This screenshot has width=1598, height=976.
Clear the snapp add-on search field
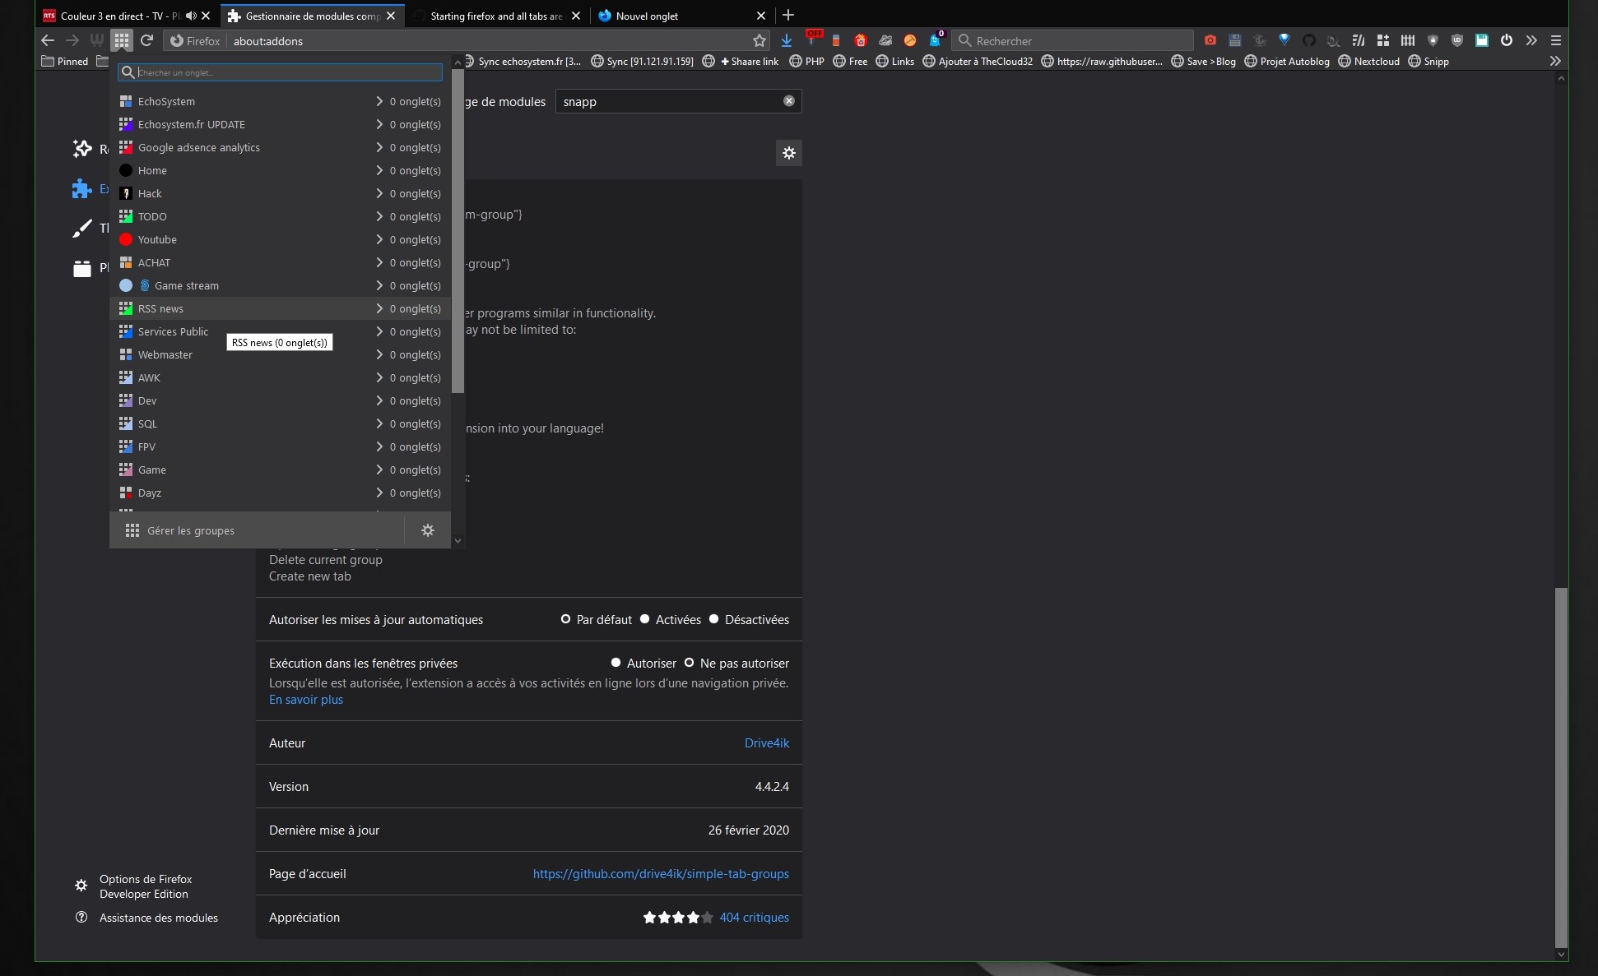pyautogui.click(x=789, y=101)
